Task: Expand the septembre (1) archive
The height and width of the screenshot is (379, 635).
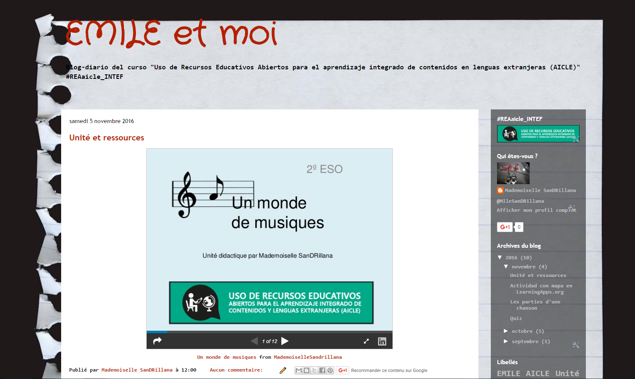Action: tap(506, 341)
